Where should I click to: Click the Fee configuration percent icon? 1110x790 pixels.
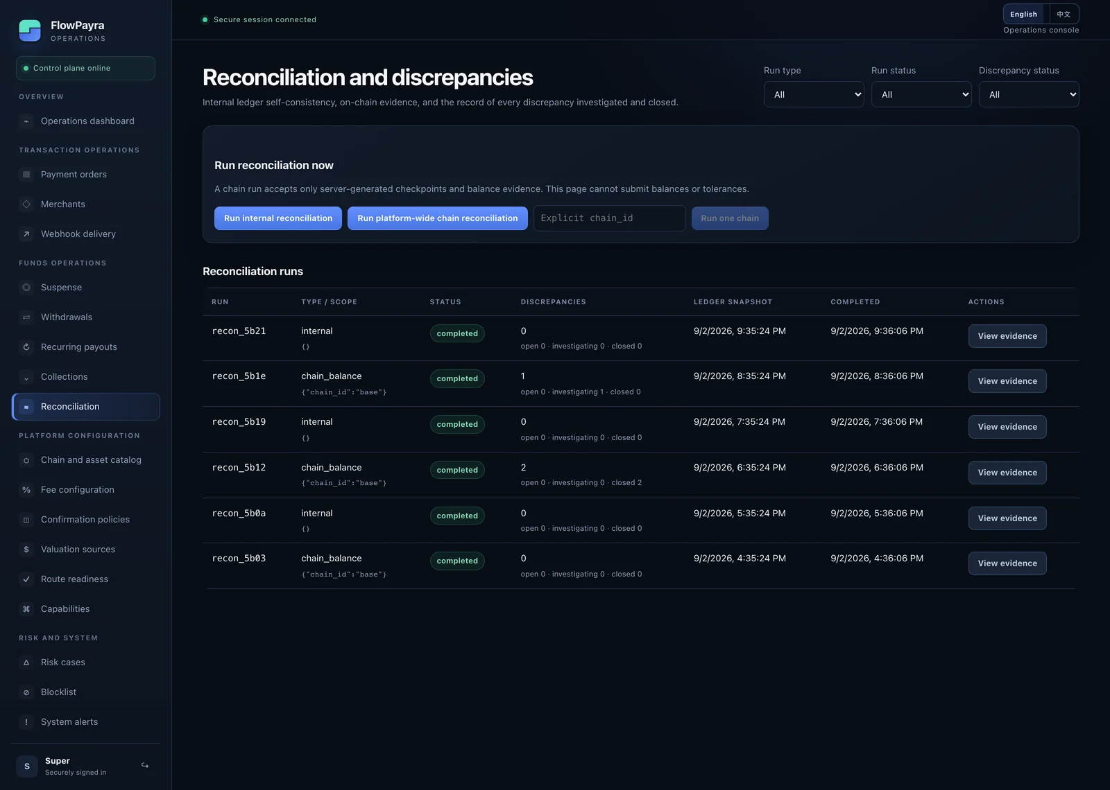coord(26,490)
